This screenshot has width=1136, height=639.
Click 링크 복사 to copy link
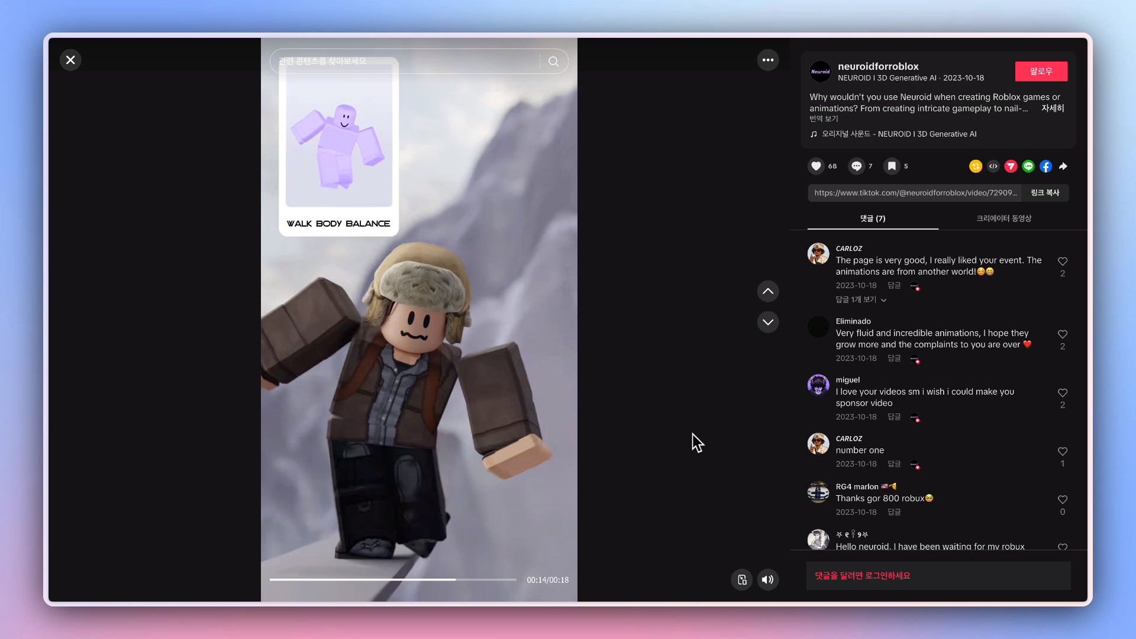[x=1044, y=193]
